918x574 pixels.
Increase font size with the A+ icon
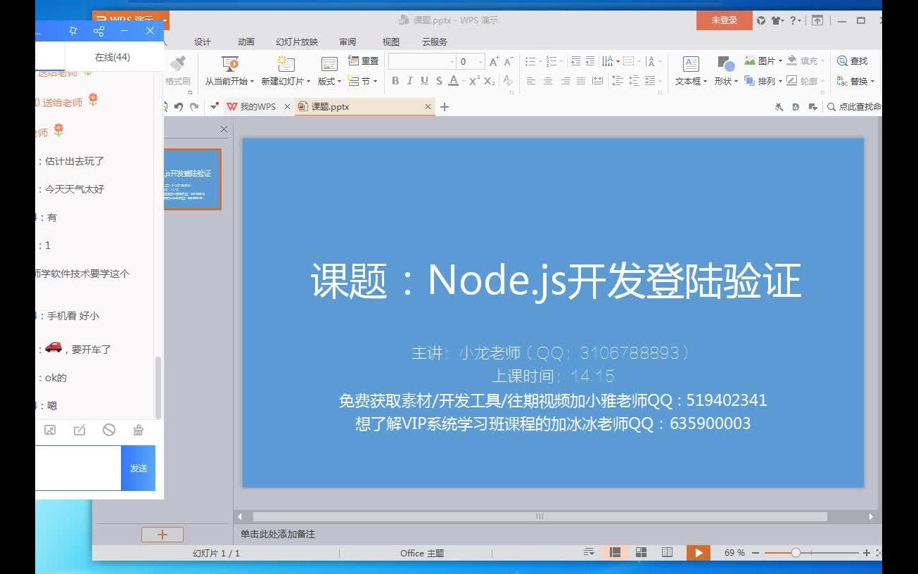(494, 62)
